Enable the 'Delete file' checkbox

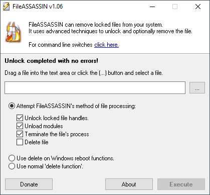[20, 142]
